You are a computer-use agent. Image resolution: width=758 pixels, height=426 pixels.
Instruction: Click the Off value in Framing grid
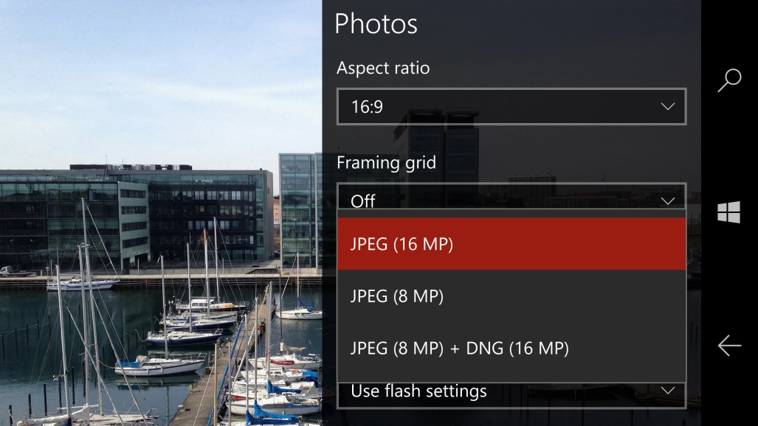click(x=362, y=201)
